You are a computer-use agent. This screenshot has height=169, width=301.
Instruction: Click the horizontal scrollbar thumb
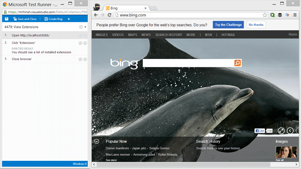click(183, 164)
